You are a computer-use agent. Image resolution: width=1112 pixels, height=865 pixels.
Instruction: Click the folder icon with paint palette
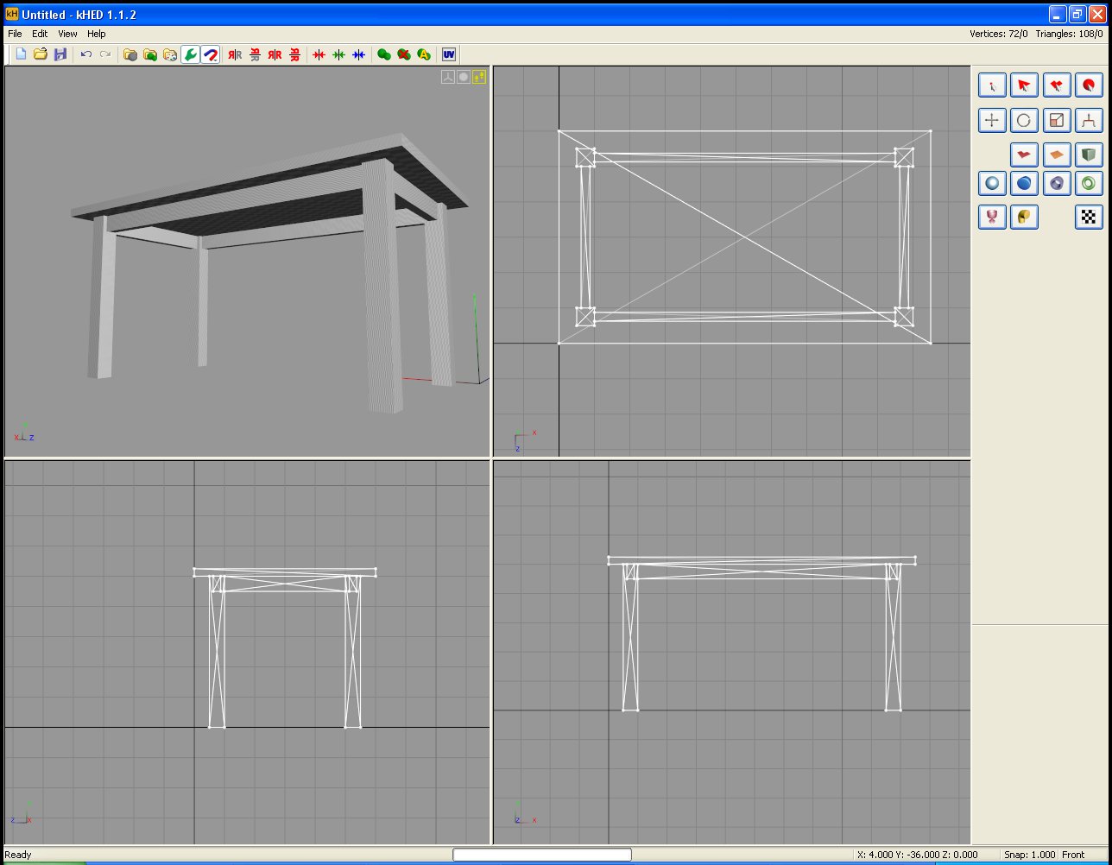click(x=170, y=54)
